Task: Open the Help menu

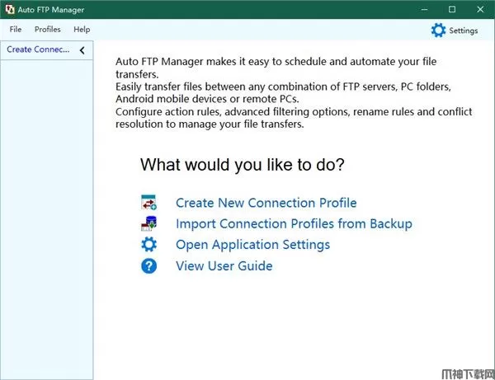Action: [x=82, y=30]
